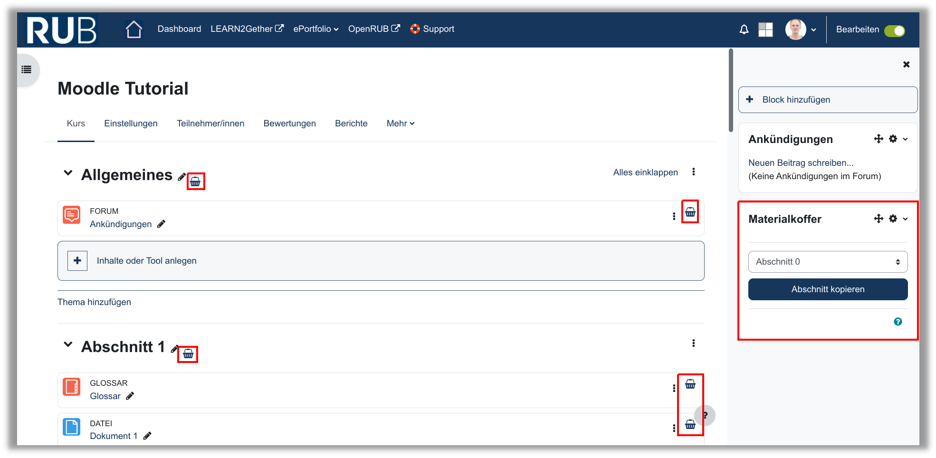Toggle the Bearbeiten edit mode switch
This screenshot has height=458, width=936.
tap(894, 30)
